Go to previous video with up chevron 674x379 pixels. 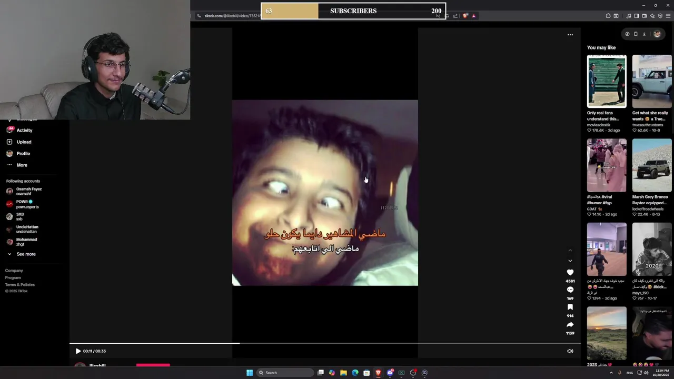[x=570, y=251]
